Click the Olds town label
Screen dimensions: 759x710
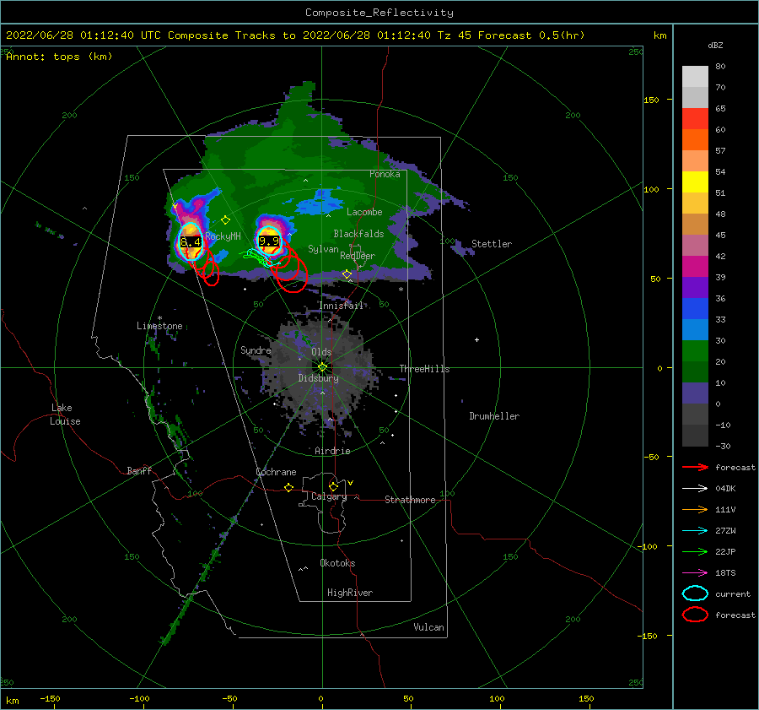[x=321, y=352]
